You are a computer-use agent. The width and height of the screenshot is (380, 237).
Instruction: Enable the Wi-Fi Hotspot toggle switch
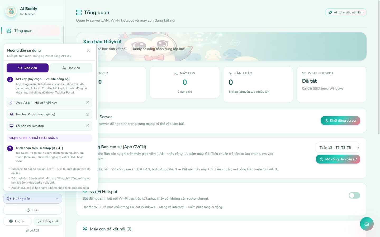point(354,195)
